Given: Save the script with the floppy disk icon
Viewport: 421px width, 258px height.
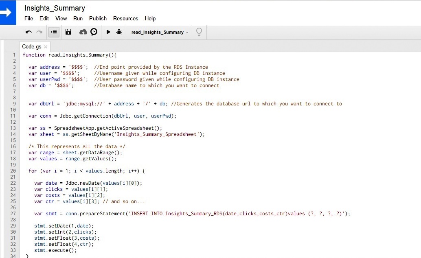Looking at the screenshot, I should [x=68, y=32].
